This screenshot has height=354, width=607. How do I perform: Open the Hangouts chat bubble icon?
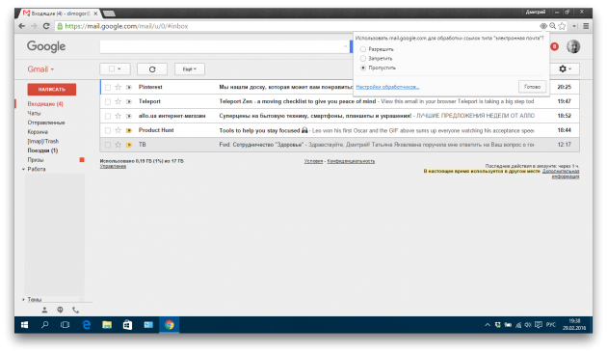(60, 310)
